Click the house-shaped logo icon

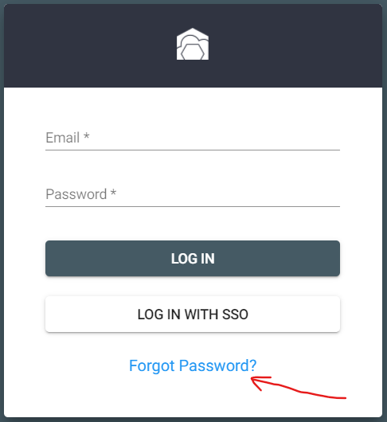point(193,44)
